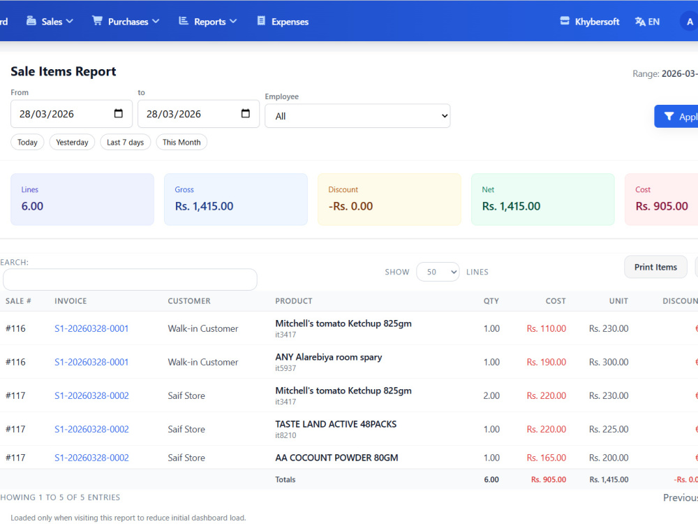The image size is (698, 524).
Task: Open invoice S1-20260328-0001 for ANY Alarebiya row
Action: click(91, 362)
